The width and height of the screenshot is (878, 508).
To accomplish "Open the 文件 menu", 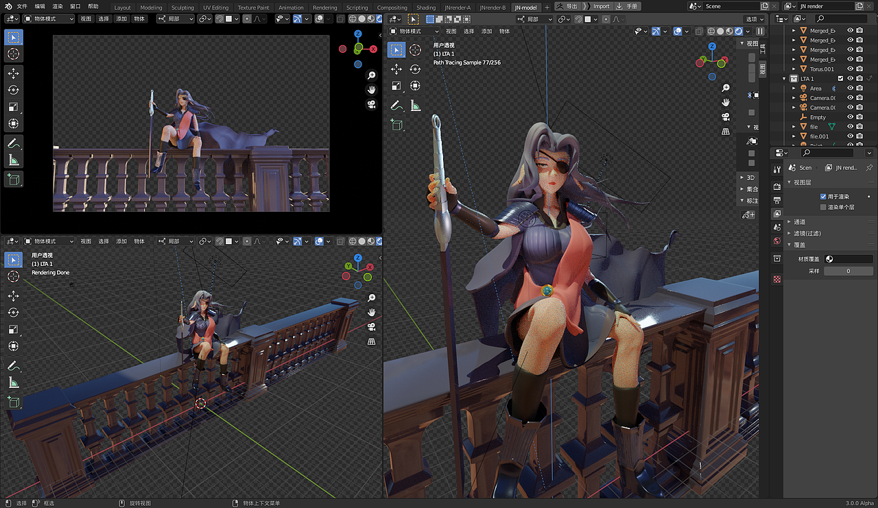I will (x=23, y=6).
